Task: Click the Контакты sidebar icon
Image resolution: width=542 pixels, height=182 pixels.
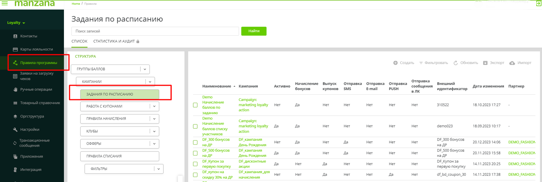Action: coord(15,36)
